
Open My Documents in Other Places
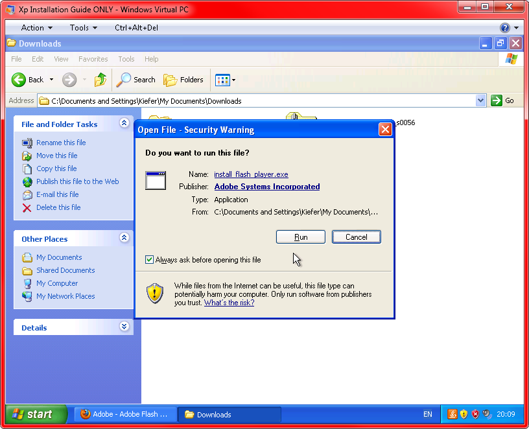click(x=59, y=257)
